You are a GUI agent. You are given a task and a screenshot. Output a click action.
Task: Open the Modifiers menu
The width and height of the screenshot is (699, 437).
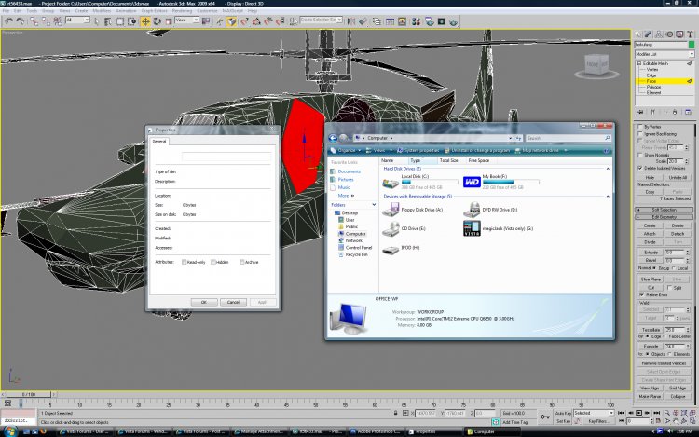pos(103,11)
